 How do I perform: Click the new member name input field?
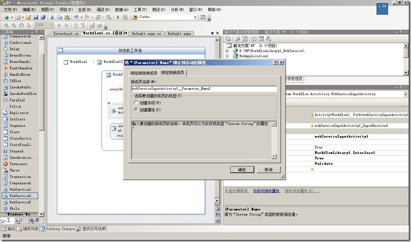pos(204,89)
